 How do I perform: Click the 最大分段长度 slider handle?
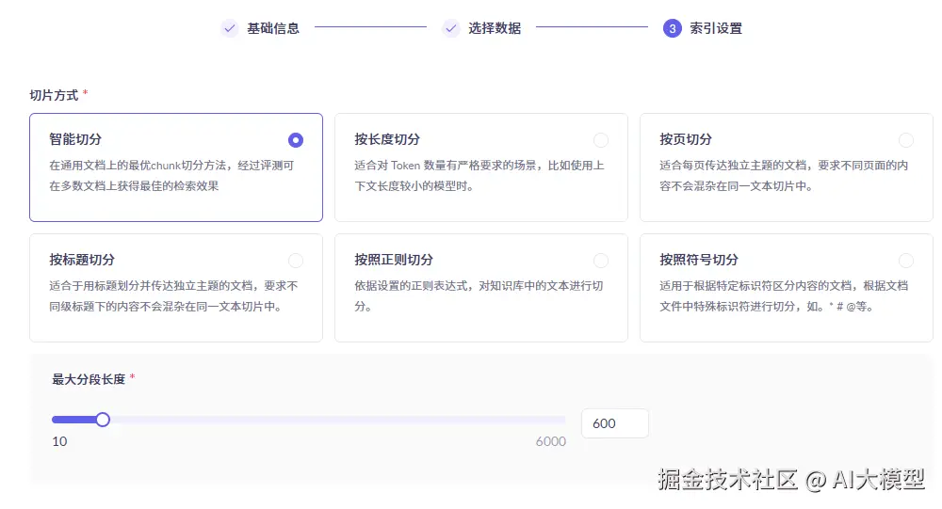[x=103, y=420]
